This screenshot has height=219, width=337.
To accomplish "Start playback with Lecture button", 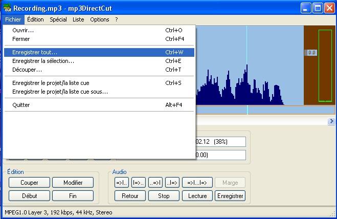I will tap(197, 196).
